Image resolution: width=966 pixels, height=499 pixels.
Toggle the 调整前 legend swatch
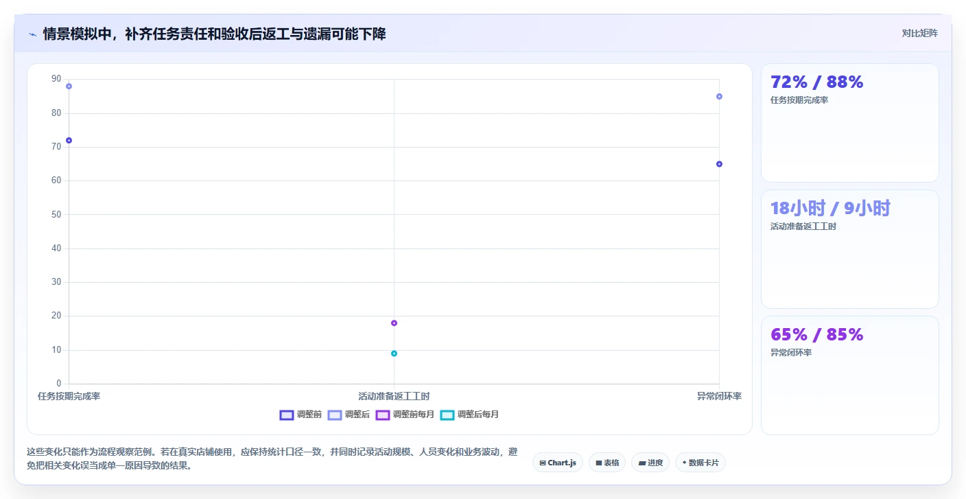tap(287, 415)
